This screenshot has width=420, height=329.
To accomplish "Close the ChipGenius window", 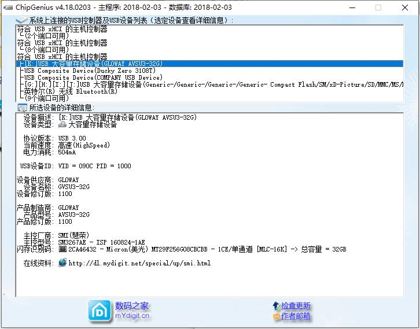I will pyautogui.click(x=405, y=8).
